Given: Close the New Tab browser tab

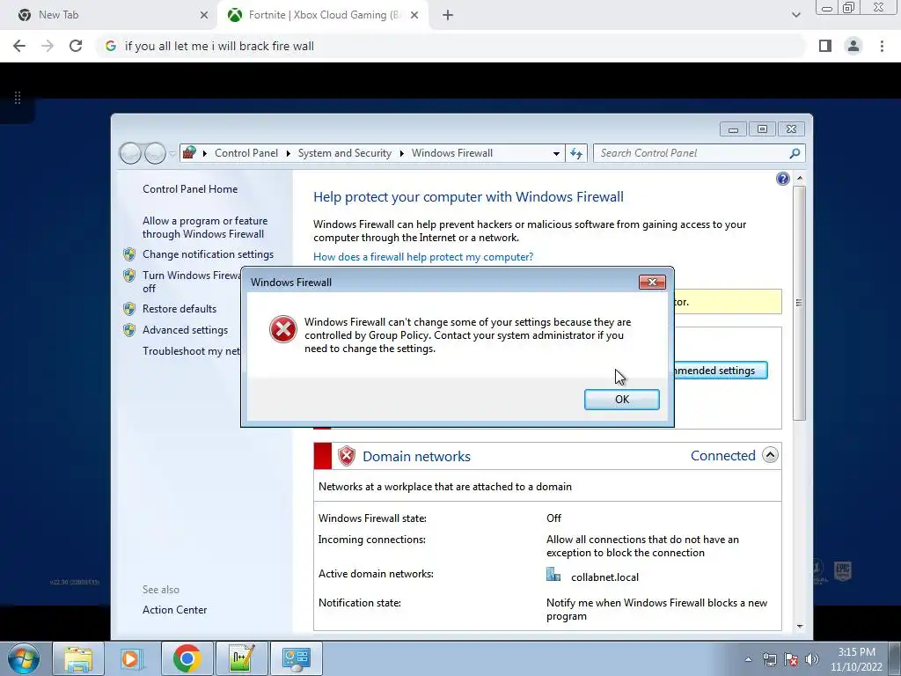Looking at the screenshot, I should (203, 16).
